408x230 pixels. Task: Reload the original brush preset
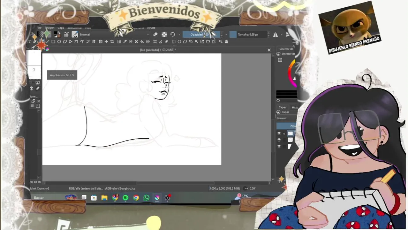tap(173, 34)
